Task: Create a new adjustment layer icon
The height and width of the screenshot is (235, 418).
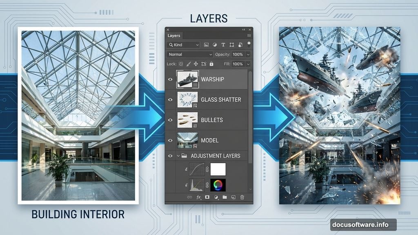Action: click(x=216, y=197)
